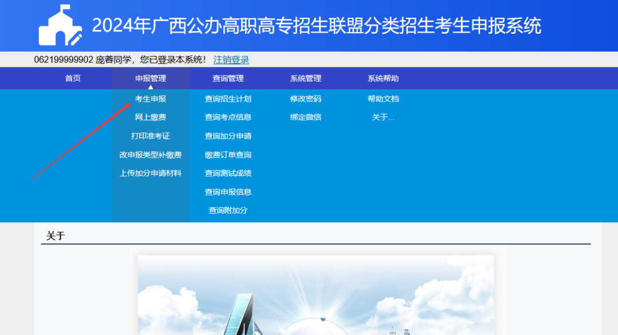Open 查询附加分 entry

228,210
